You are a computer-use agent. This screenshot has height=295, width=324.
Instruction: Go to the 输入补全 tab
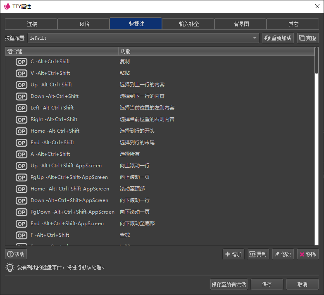pos(188,24)
